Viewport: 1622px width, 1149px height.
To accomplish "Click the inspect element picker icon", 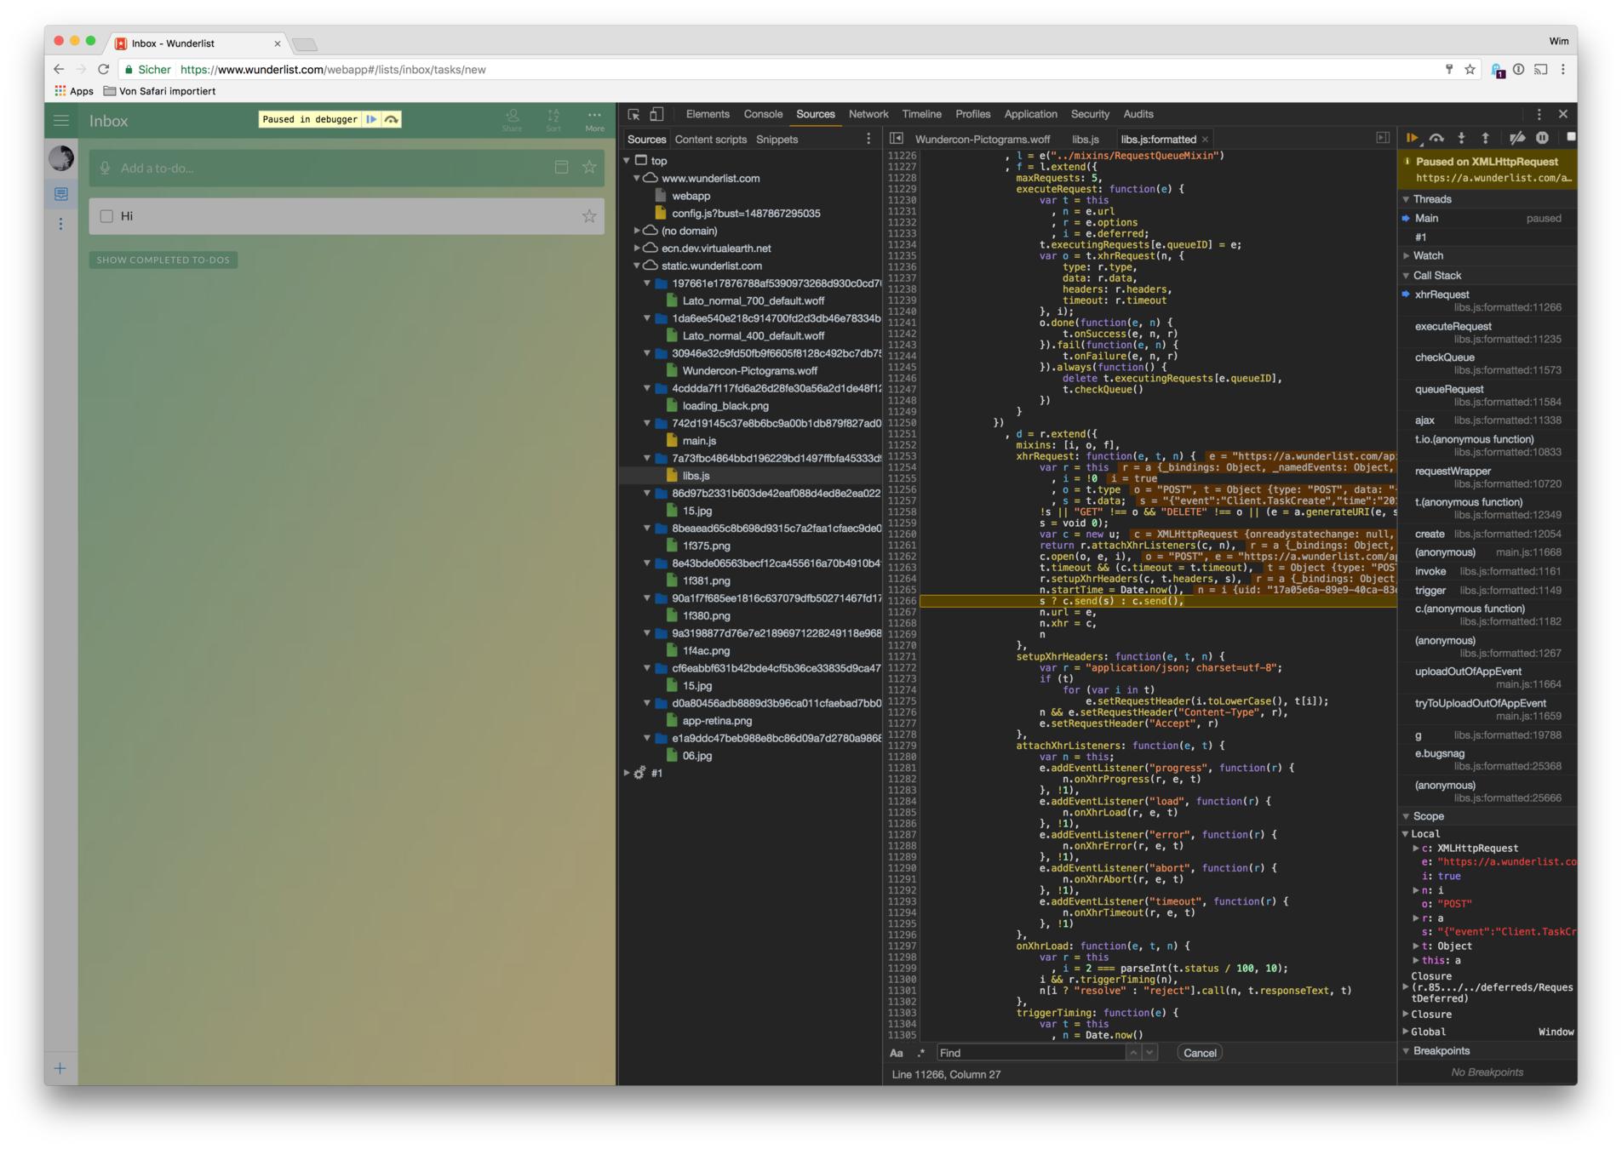I will tap(633, 114).
